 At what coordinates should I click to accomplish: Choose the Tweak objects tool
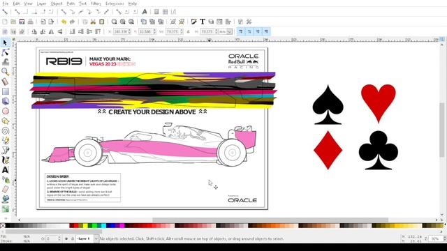pos(5,62)
